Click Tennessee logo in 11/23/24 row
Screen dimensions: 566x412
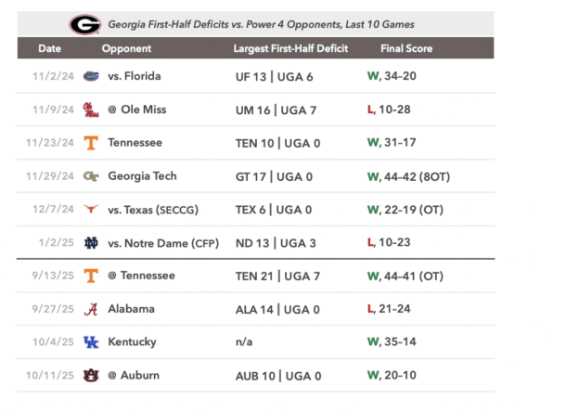point(91,143)
